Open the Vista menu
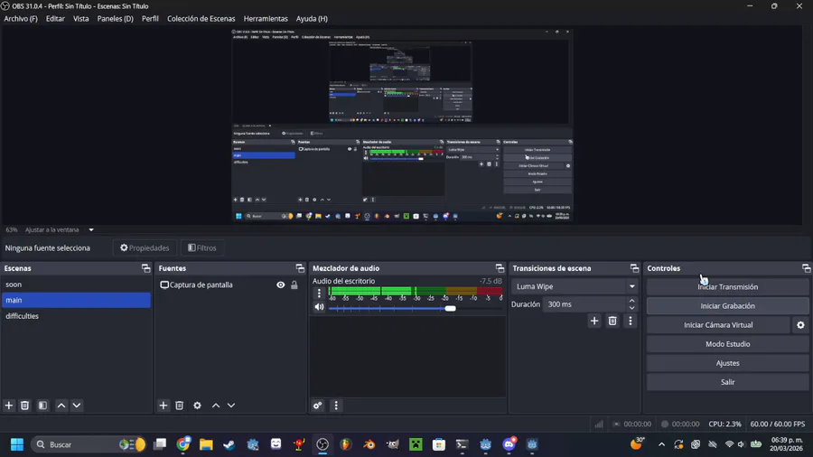The height and width of the screenshot is (457, 813). (x=80, y=19)
